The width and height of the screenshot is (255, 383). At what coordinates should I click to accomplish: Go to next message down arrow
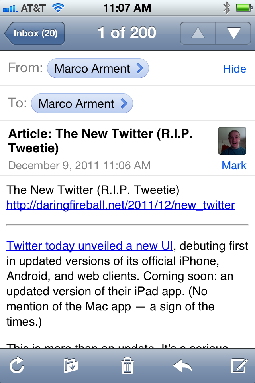pos(233,33)
